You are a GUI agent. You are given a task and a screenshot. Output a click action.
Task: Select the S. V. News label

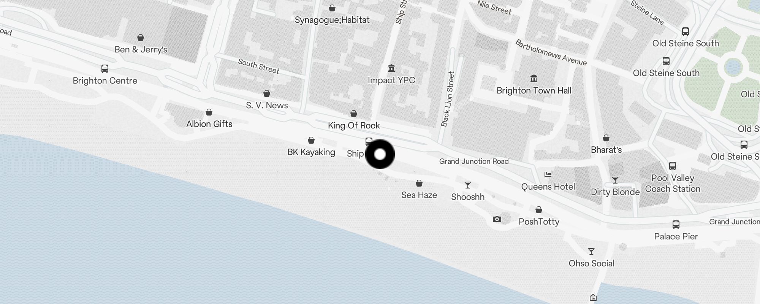pos(267,105)
